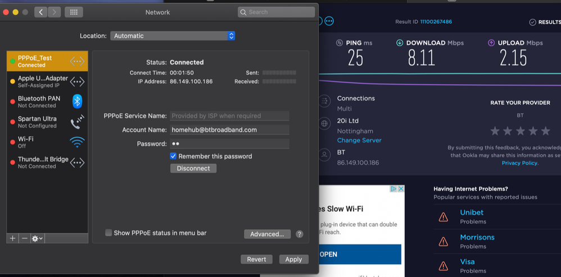The height and width of the screenshot is (277, 561).
Task: Click the ping icon in Speedtest
Action: [x=340, y=43]
